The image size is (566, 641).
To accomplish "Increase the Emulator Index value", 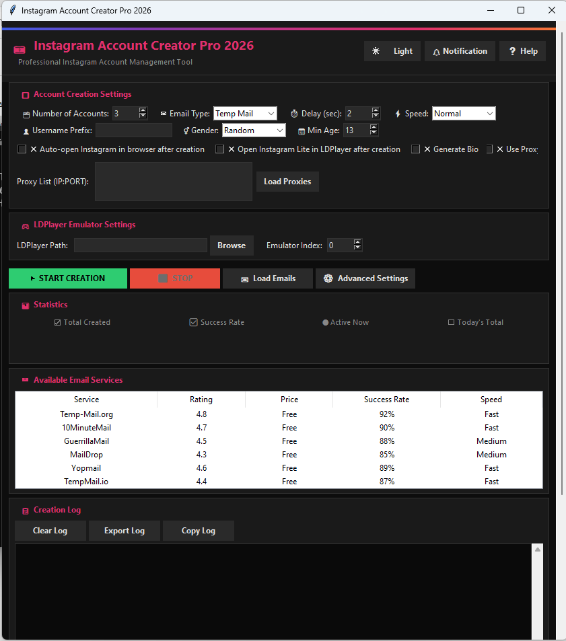I will (357, 242).
